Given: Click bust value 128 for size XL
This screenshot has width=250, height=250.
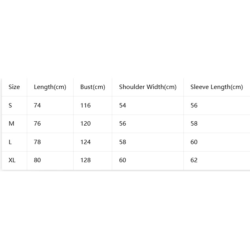Looking at the screenshot, I should [x=85, y=160].
